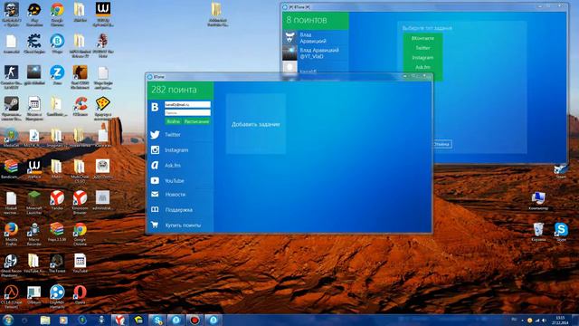This screenshot has width=579, height=326.
Task: Open the File Explorer taskbar button
Action: click(x=45, y=320)
